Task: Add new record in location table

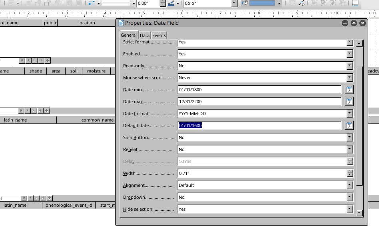Action: [47, 61]
